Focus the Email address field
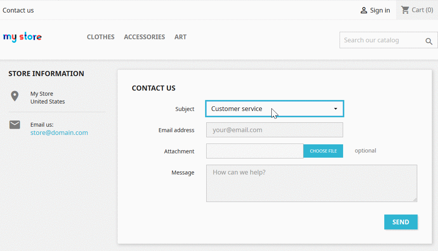438x251 pixels. coord(274,130)
